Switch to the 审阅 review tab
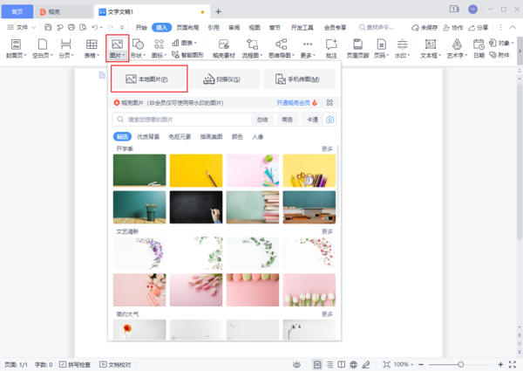Viewport: 523px width, 371px height. (x=234, y=27)
